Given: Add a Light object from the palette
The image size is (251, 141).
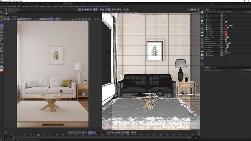Looking at the screenshot, I should [202, 59].
